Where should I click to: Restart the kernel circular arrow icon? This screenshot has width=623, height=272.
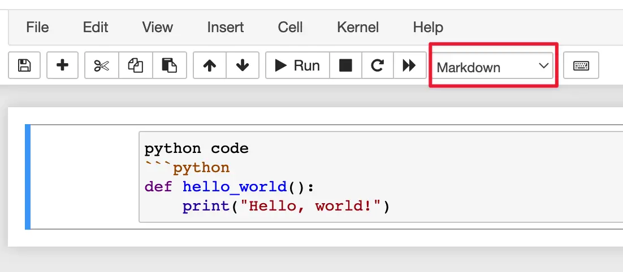tap(378, 65)
